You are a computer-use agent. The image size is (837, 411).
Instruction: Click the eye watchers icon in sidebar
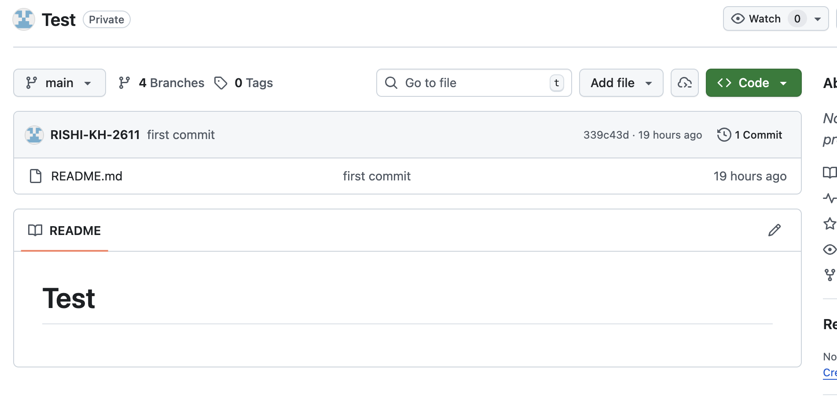point(830,250)
